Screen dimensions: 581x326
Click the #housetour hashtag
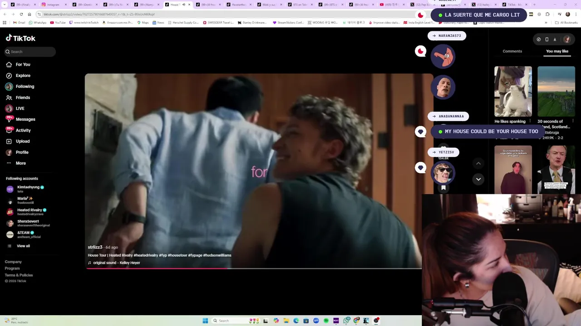(177, 255)
